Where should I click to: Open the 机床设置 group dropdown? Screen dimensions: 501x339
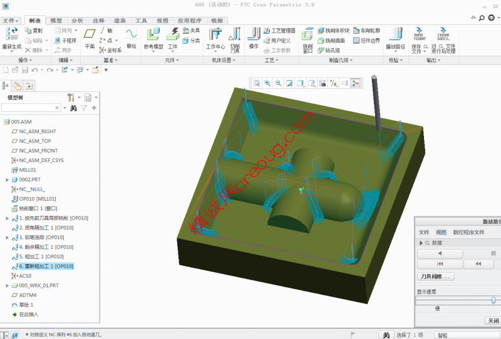click(224, 60)
